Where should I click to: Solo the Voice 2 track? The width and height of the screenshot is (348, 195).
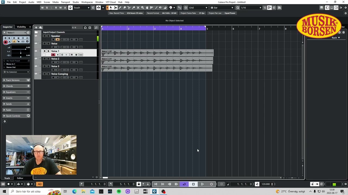(48, 59)
